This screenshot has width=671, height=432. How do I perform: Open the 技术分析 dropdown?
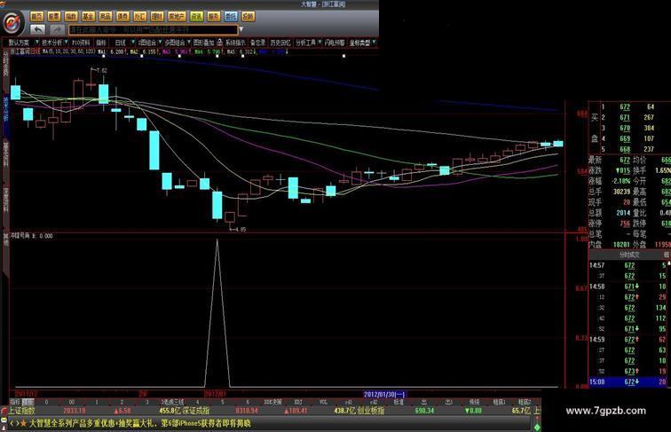54,43
